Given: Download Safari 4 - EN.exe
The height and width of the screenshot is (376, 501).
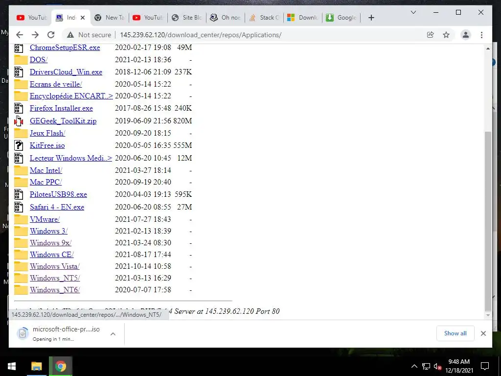Looking at the screenshot, I should coord(57,207).
